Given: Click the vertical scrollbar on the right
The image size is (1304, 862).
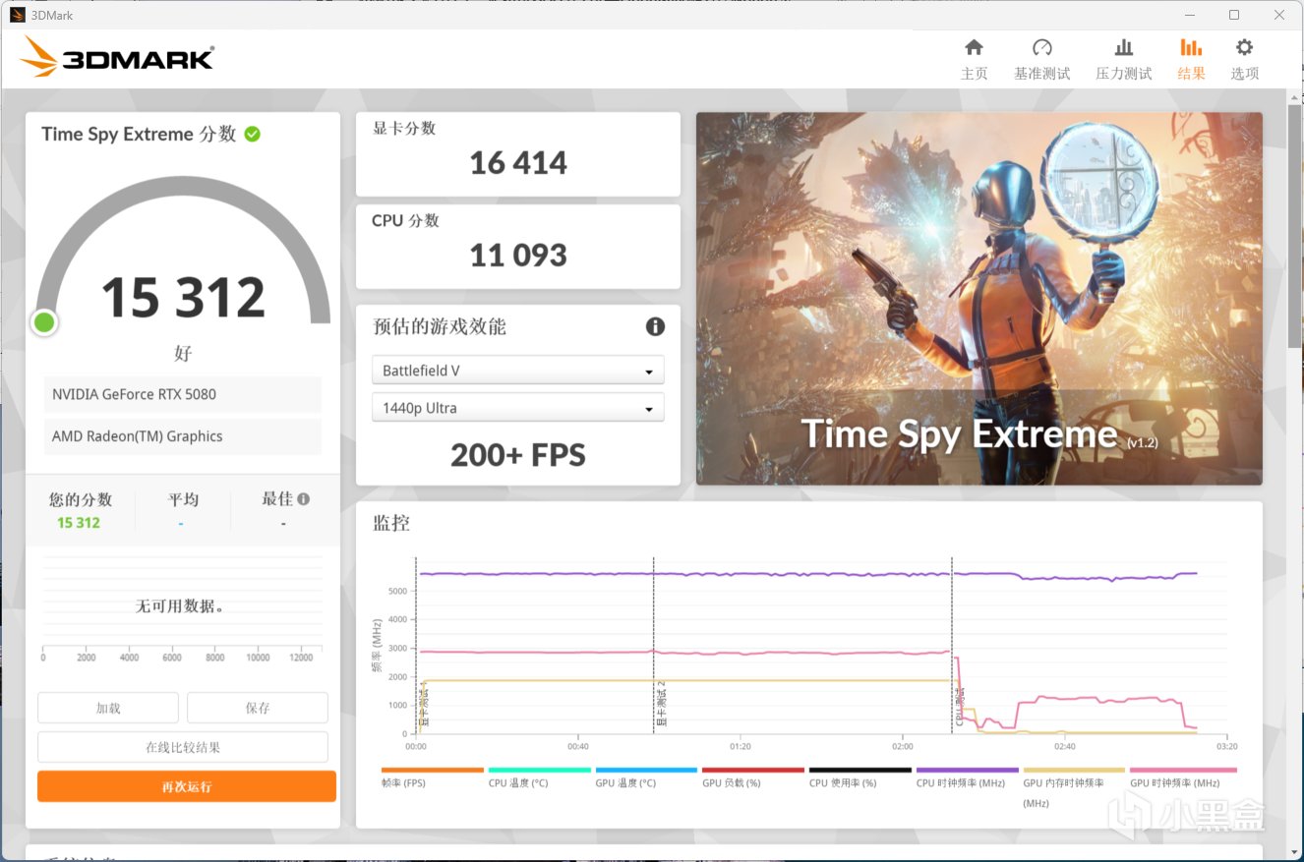Looking at the screenshot, I should click(x=1294, y=226).
